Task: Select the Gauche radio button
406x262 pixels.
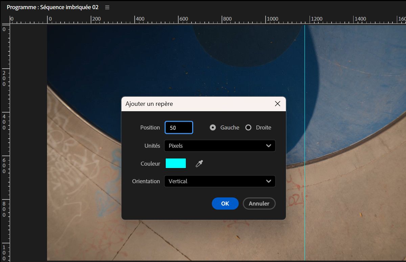Action: (213, 127)
